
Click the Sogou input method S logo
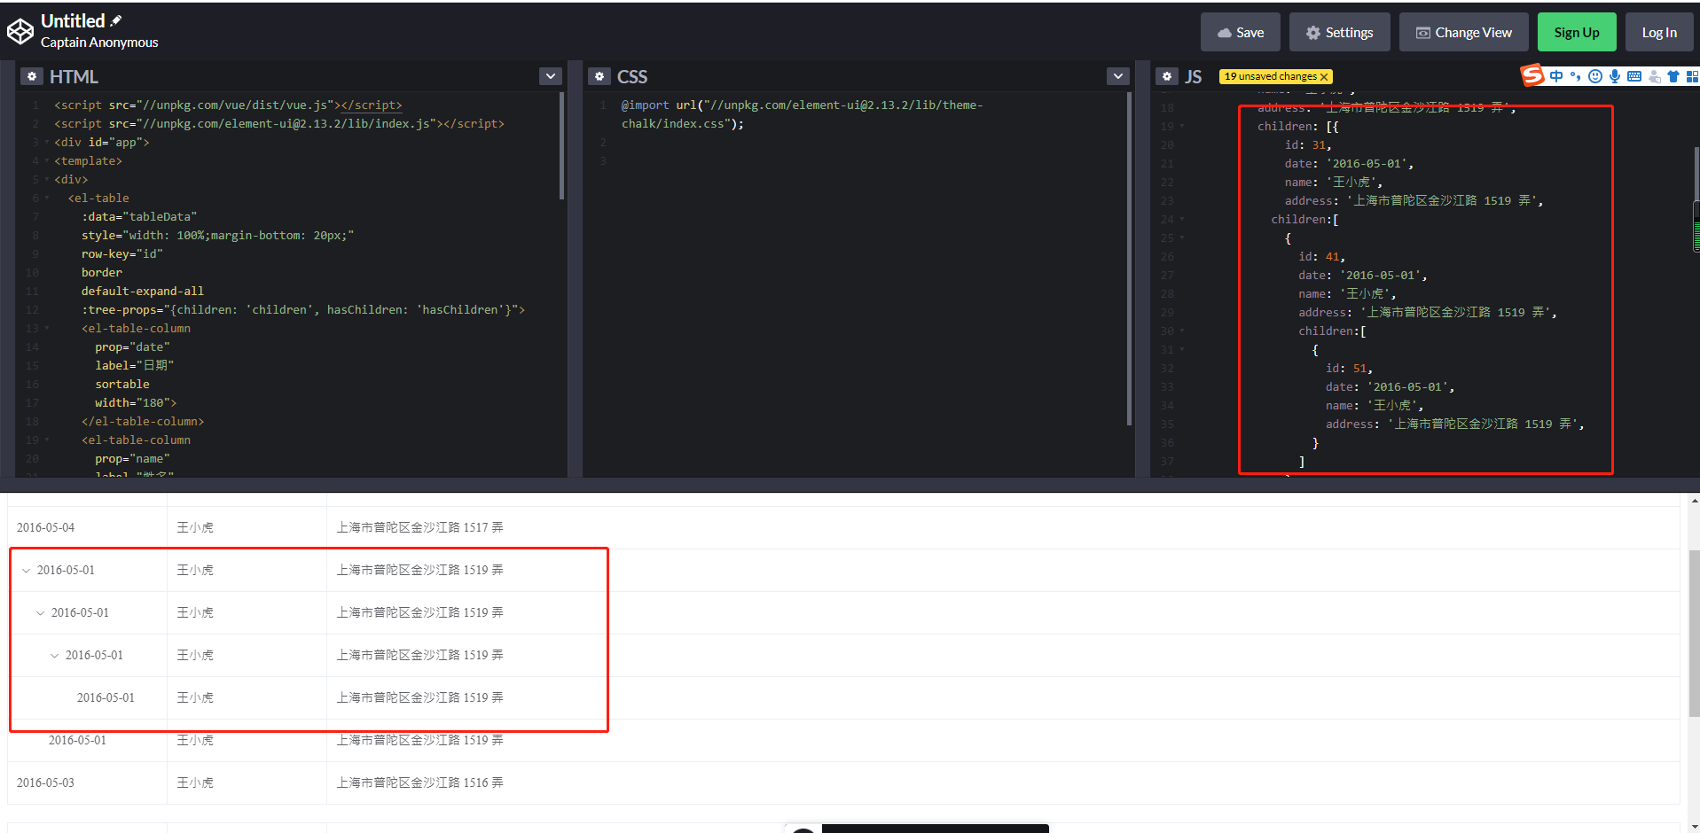coord(1532,75)
